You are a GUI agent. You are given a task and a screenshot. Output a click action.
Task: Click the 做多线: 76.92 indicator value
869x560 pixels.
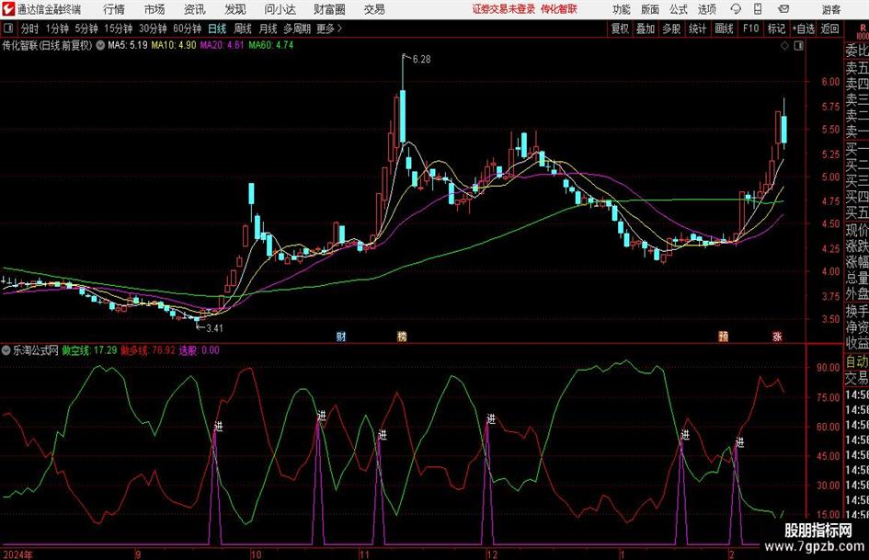148,350
